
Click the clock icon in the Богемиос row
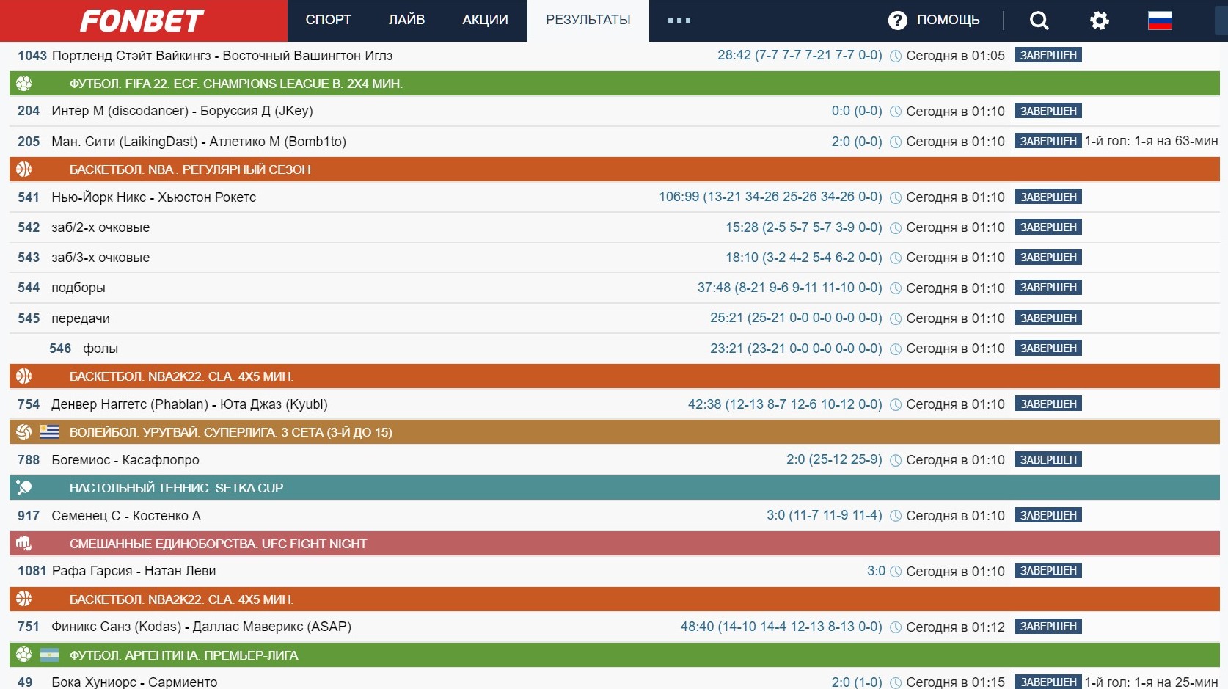pos(896,460)
